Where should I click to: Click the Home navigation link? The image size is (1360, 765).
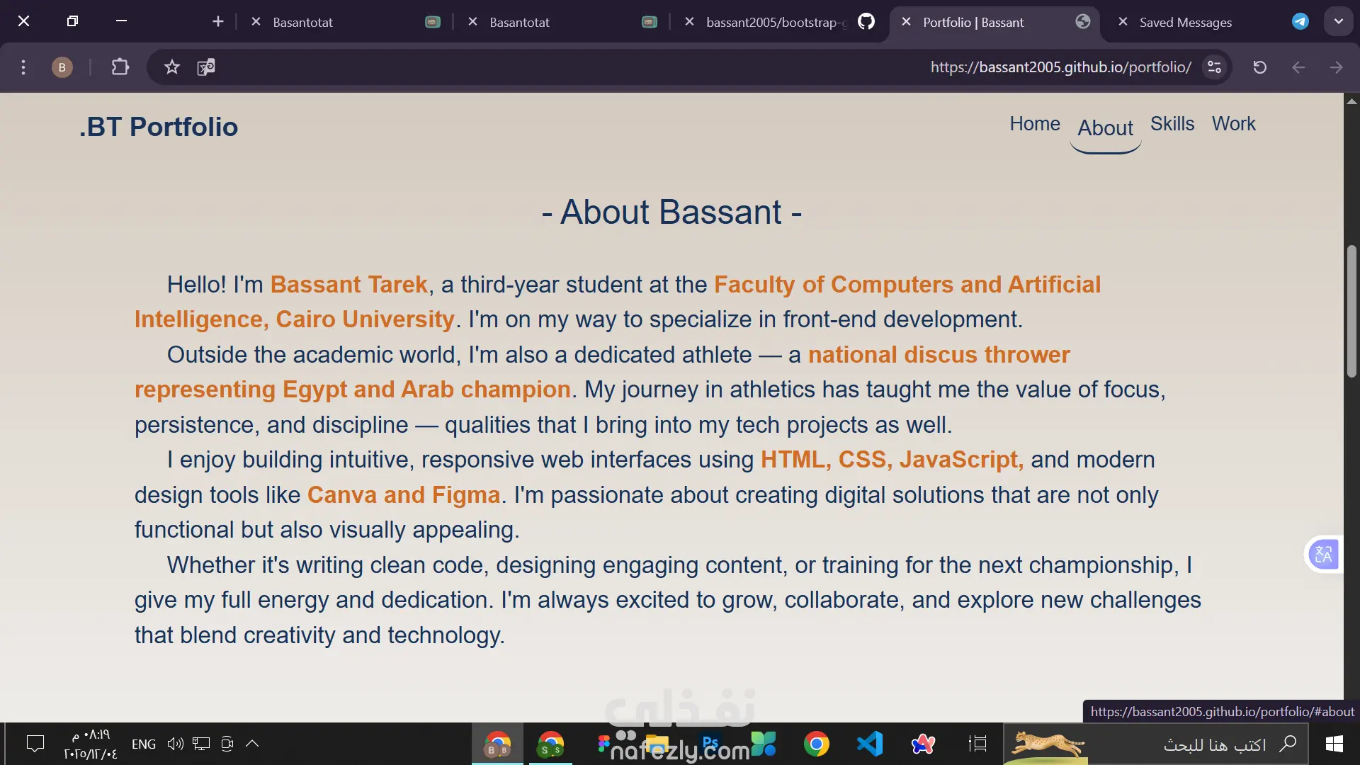pyautogui.click(x=1034, y=124)
